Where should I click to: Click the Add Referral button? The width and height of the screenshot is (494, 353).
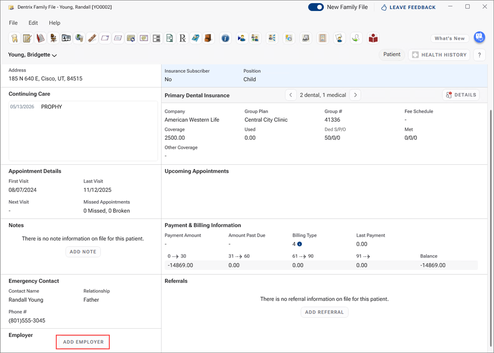(x=324, y=312)
